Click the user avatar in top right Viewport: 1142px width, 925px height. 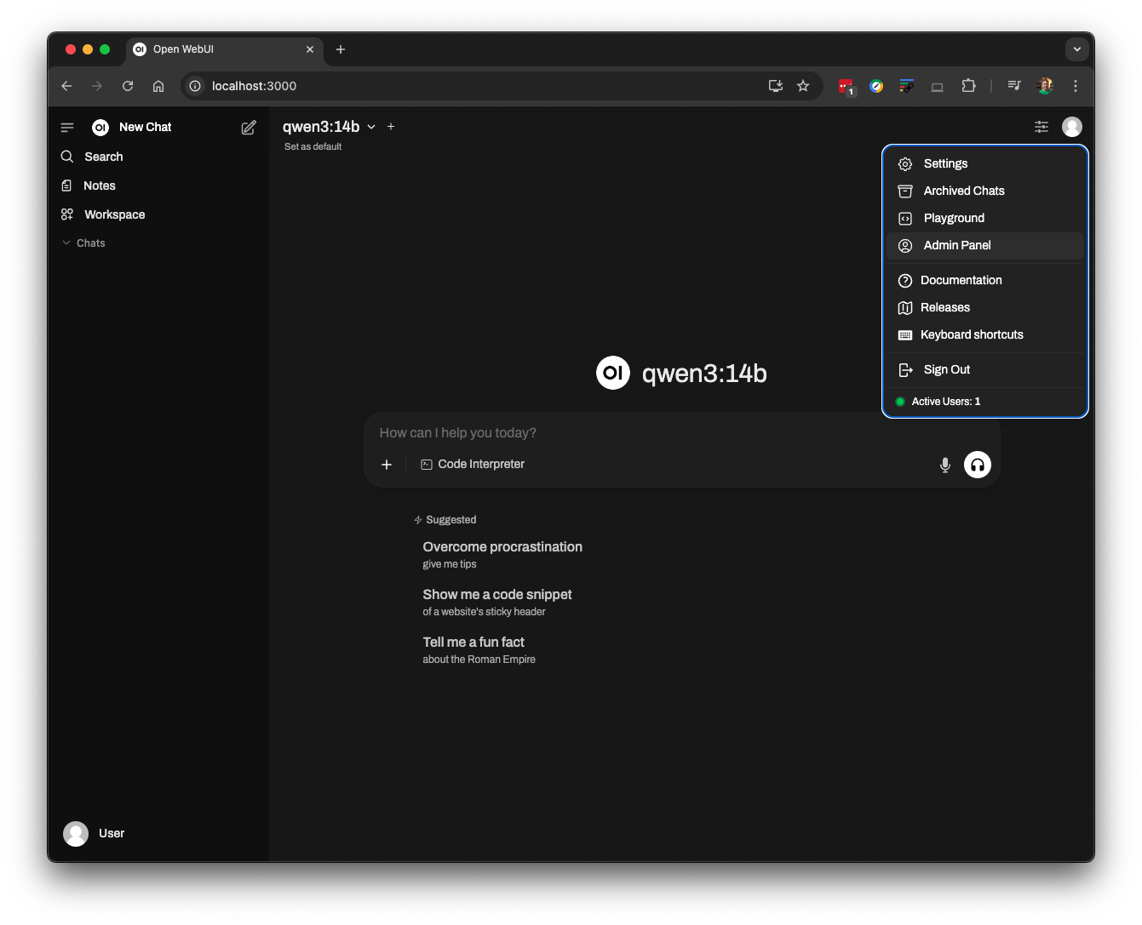1071,127
